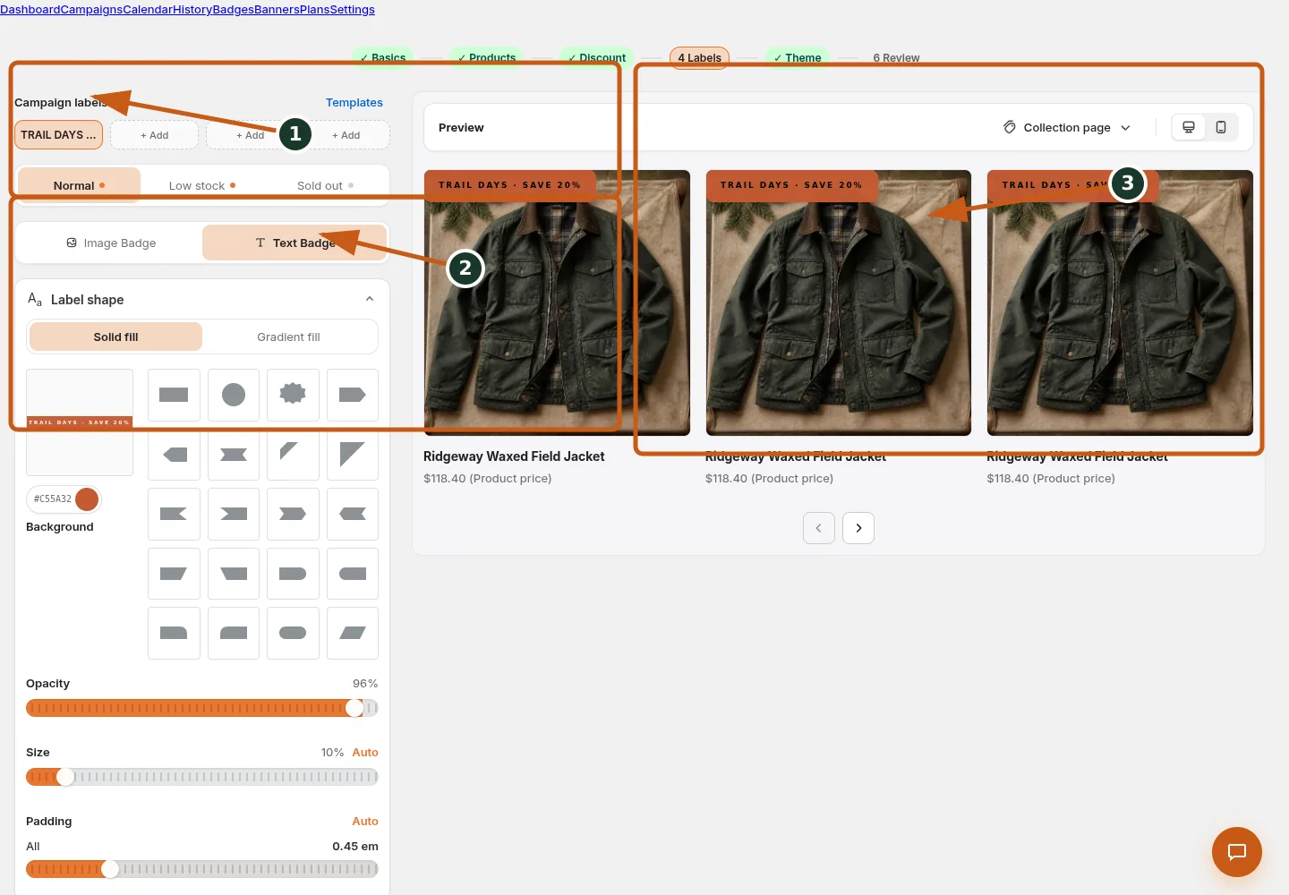1289x895 pixels.
Task: Switch to Gradient fill style
Action: [288, 337]
